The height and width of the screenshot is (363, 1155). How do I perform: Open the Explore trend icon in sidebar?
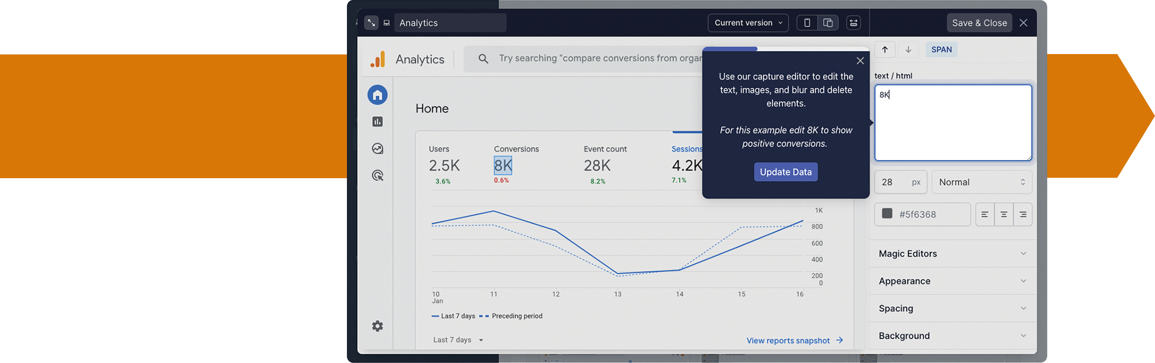(377, 149)
